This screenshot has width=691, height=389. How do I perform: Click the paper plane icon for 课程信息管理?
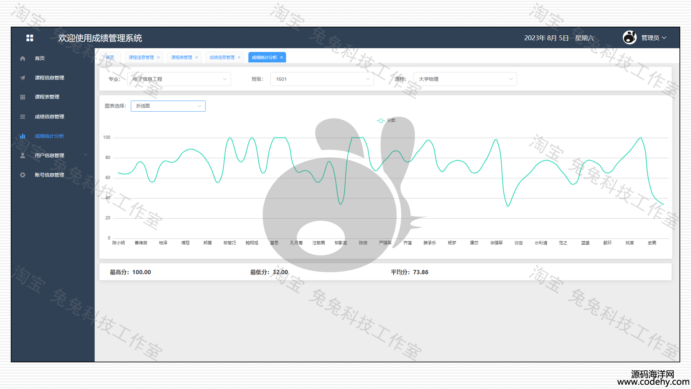click(x=23, y=78)
